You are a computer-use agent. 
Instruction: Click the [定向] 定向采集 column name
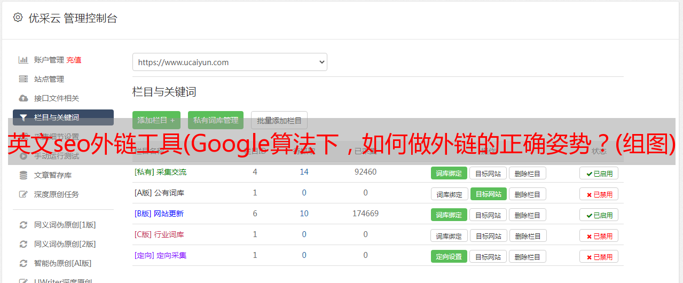coord(160,255)
